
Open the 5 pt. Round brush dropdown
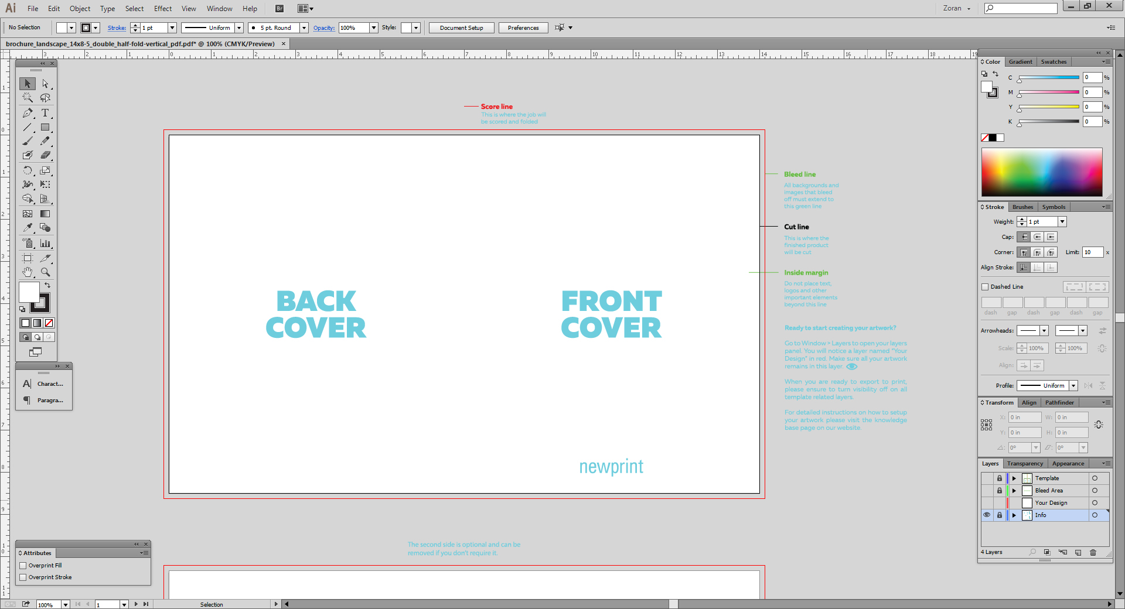(x=304, y=28)
